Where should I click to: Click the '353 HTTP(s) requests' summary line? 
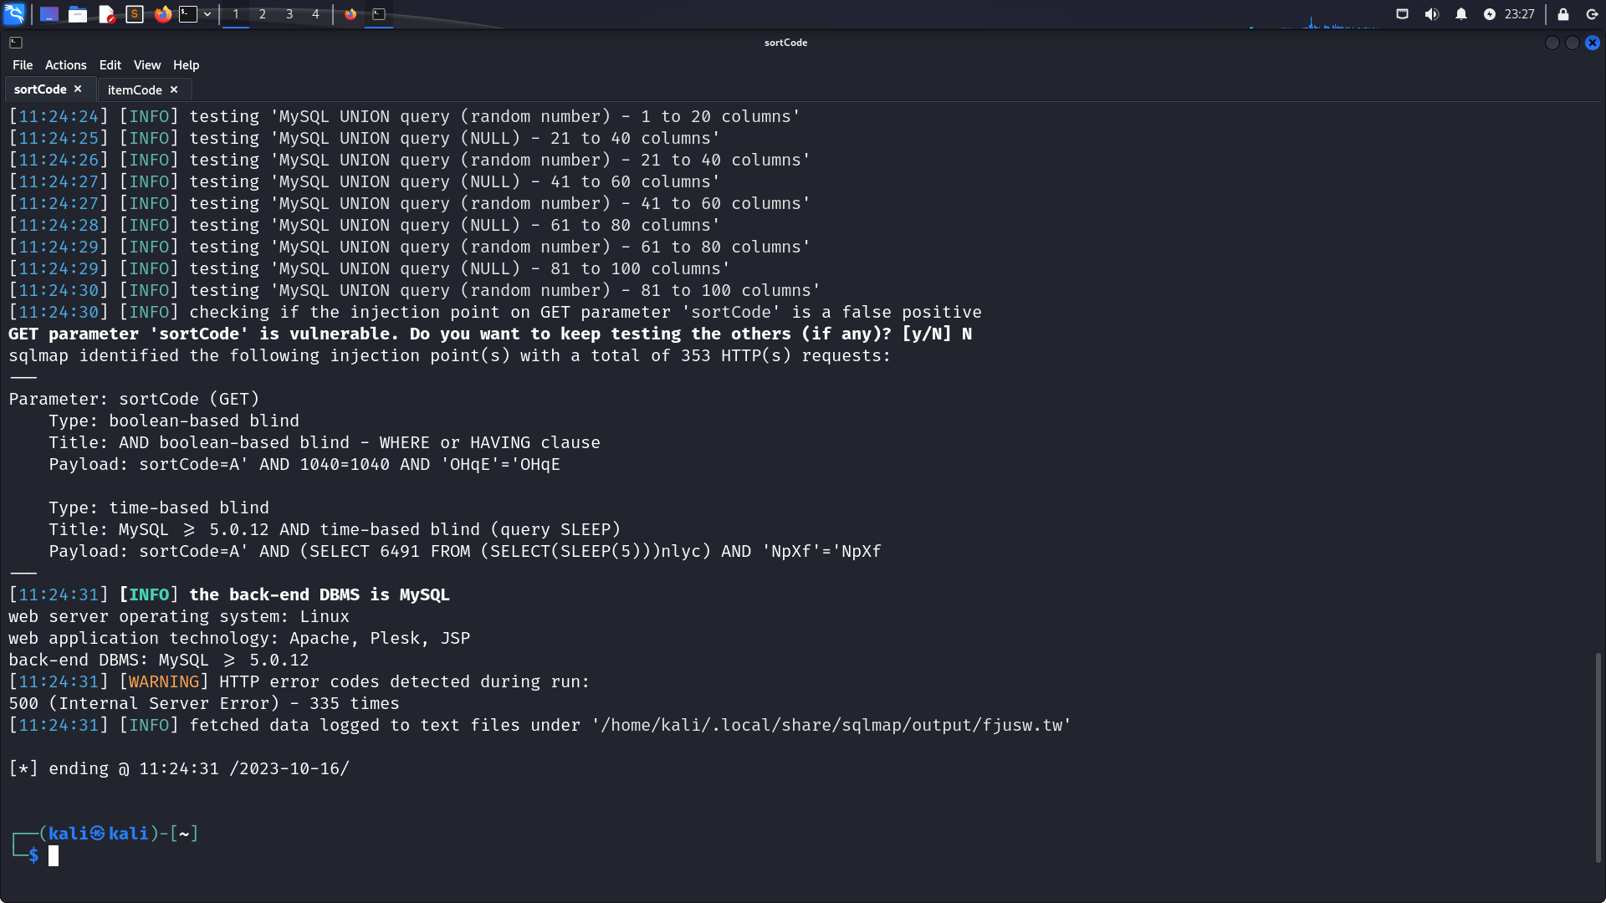point(450,356)
